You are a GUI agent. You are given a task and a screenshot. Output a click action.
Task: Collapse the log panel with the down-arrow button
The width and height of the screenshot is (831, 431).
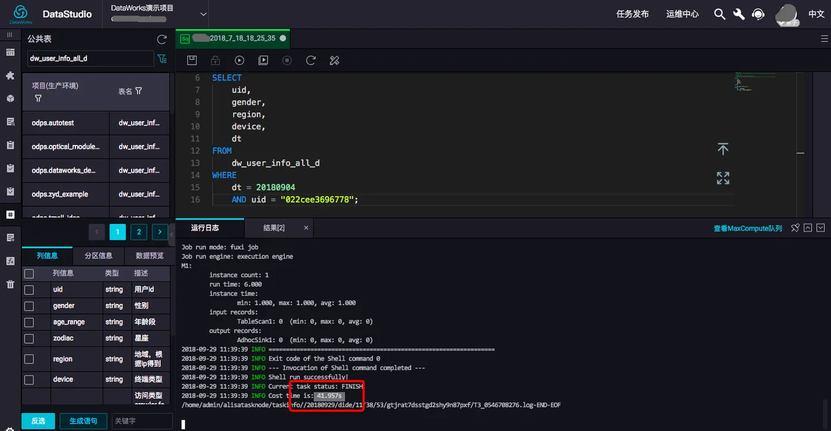(x=821, y=228)
